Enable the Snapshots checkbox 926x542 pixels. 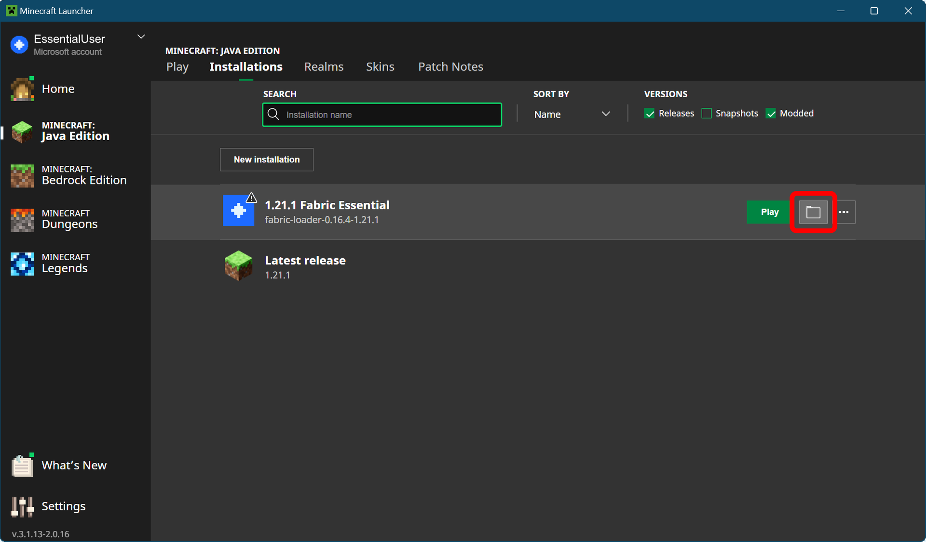point(707,114)
